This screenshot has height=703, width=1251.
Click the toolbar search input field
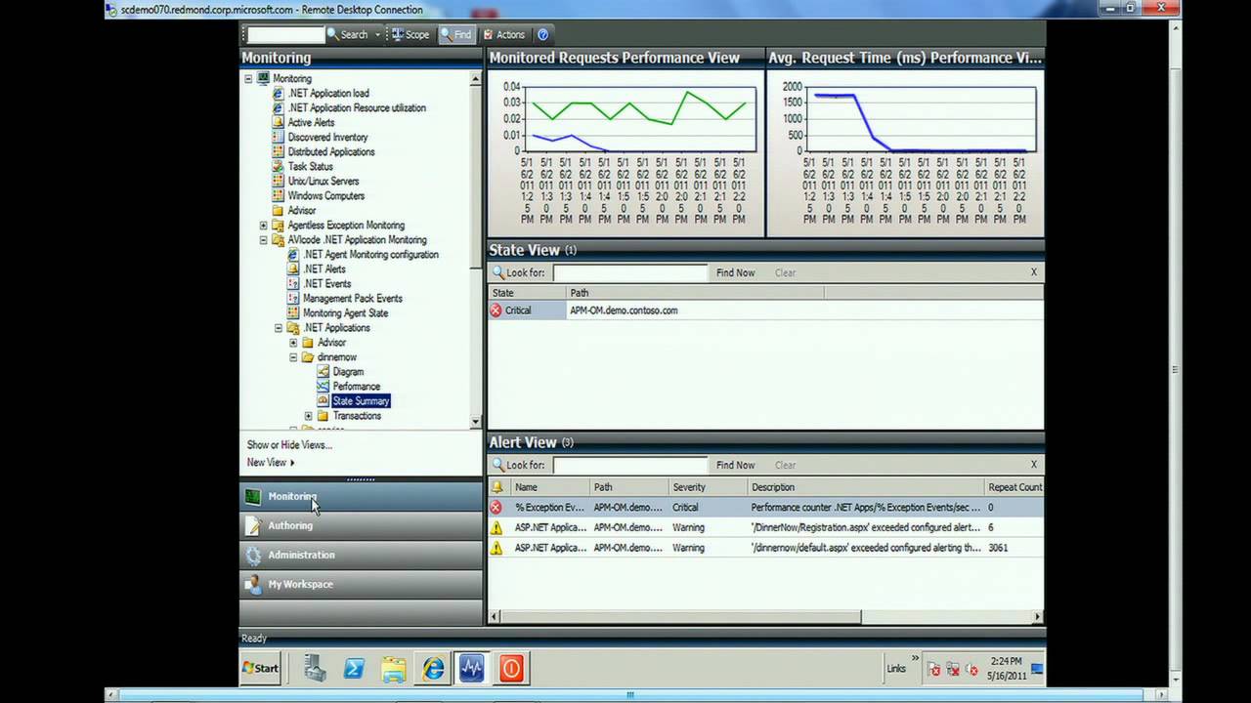click(x=285, y=34)
